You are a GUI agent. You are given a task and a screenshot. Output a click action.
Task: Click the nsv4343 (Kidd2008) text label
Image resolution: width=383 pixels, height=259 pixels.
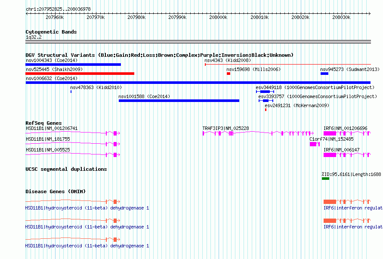pos(228,60)
